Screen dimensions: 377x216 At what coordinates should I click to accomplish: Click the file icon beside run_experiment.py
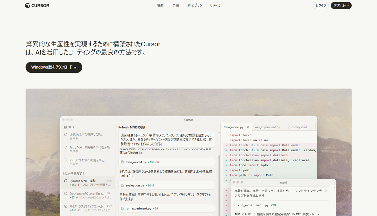point(122,208)
